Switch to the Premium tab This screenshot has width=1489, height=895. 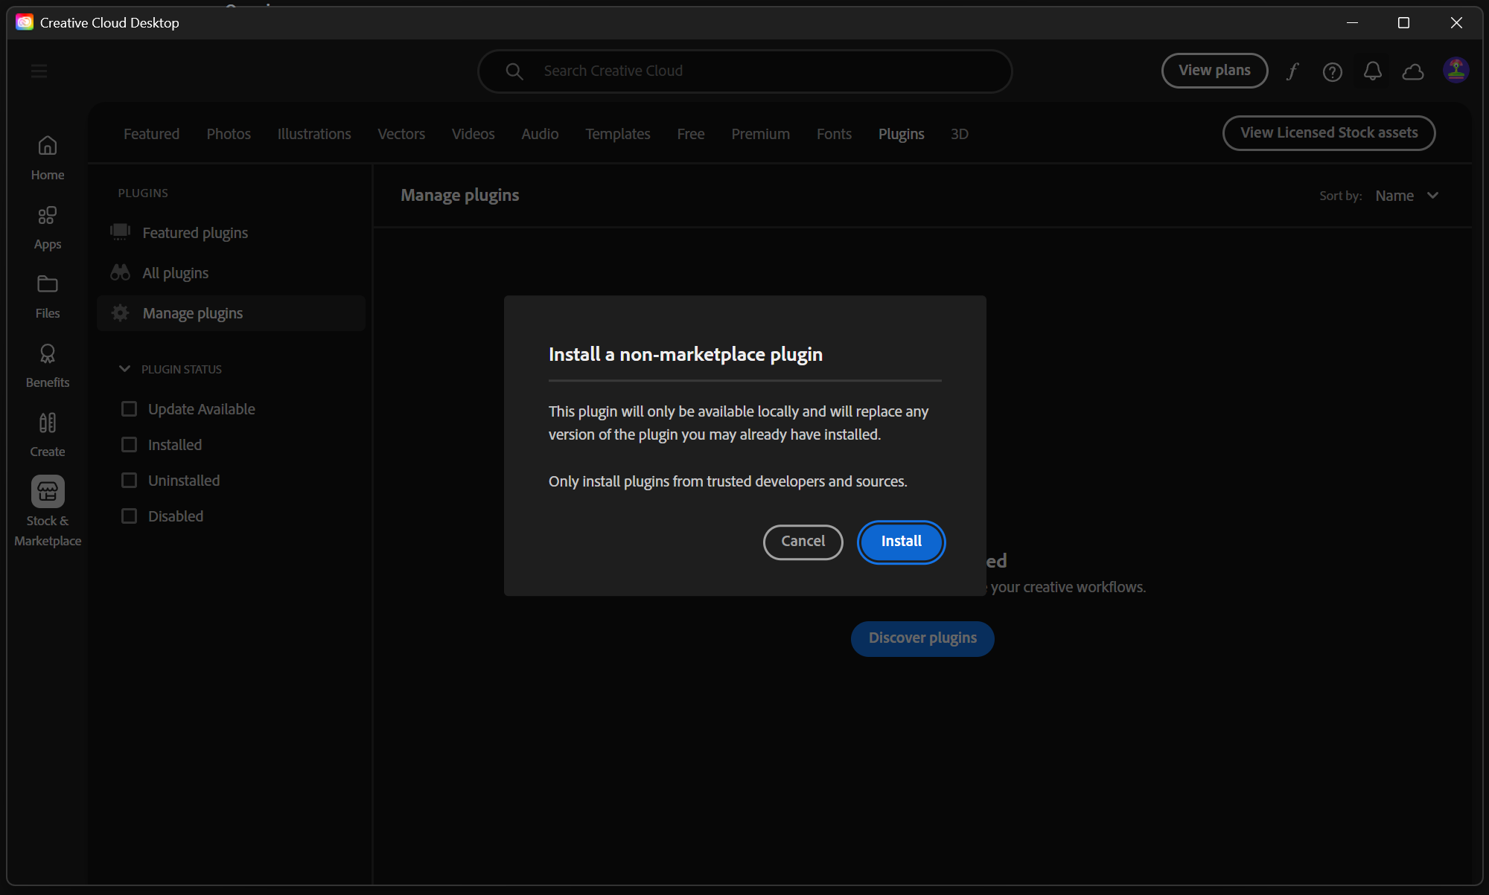760,134
